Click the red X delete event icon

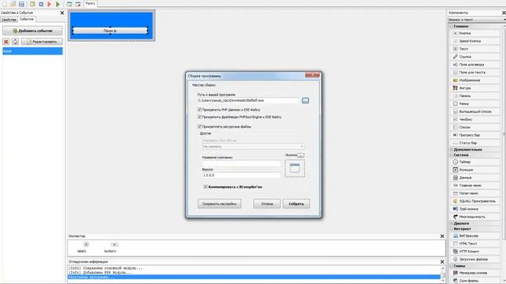(6, 42)
